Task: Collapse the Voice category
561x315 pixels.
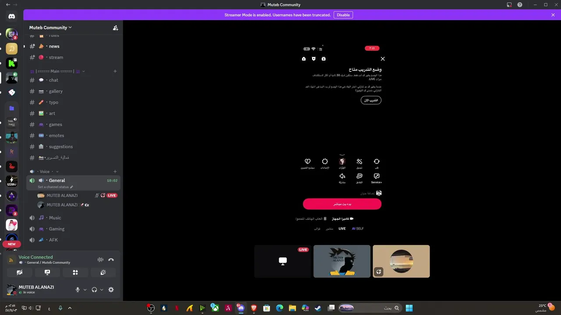Action: click(44, 171)
